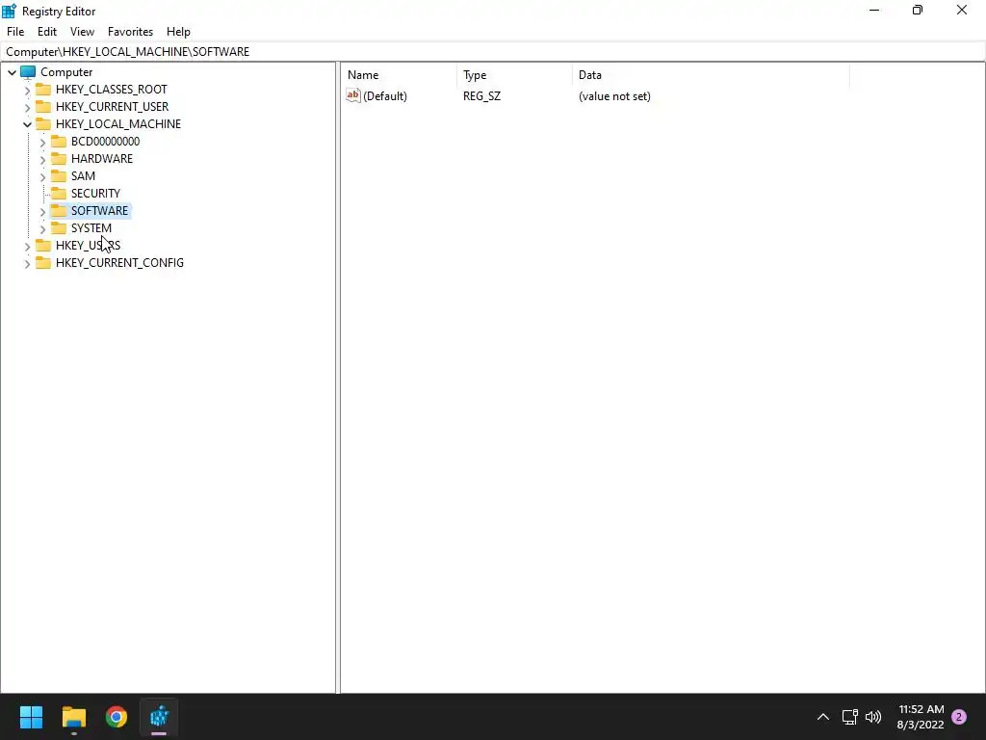Open File Explorer from the taskbar
The width and height of the screenshot is (986, 740).
pyautogui.click(x=73, y=717)
